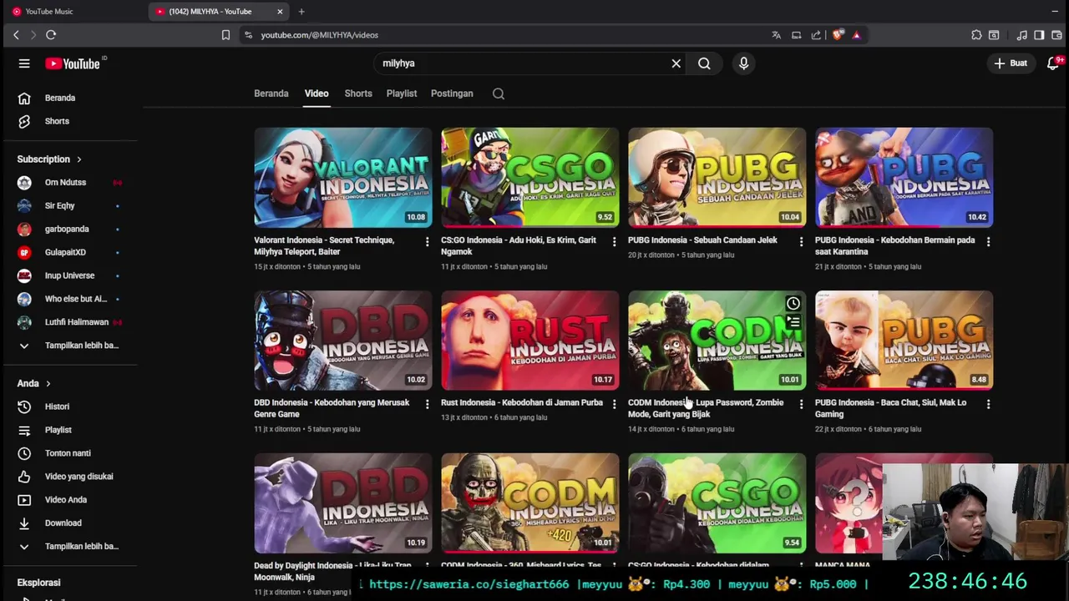The width and height of the screenshot is (1069, 601).
Task: Open Playlist in the Anda section
Action: [x=58, y=430]
